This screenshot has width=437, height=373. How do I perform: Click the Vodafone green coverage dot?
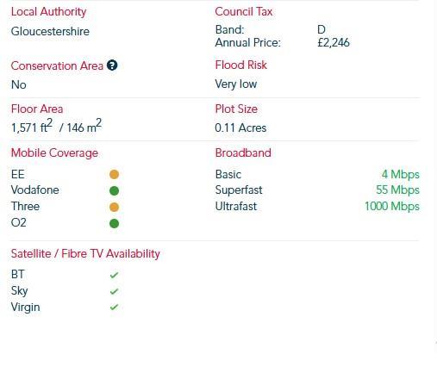pyautogui.click(x=114, y=190)
